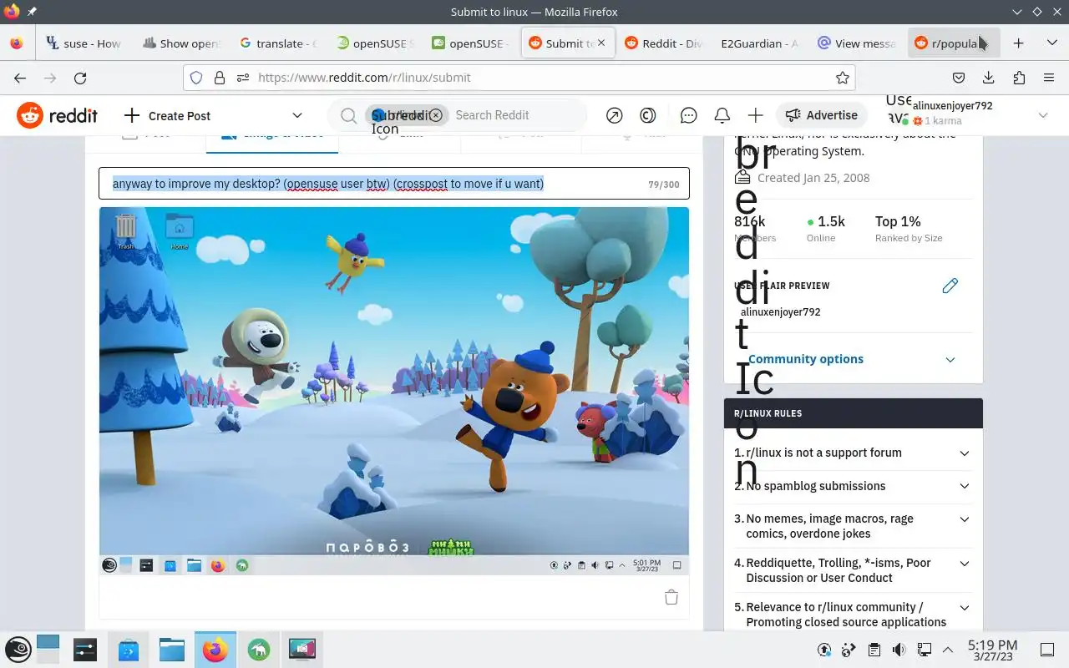Click the Firefox back arrow
Screen dimensions: 1069x668
click(20, 78)
